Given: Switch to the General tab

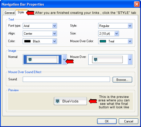Looking at the screenshot, I should 9,13.
